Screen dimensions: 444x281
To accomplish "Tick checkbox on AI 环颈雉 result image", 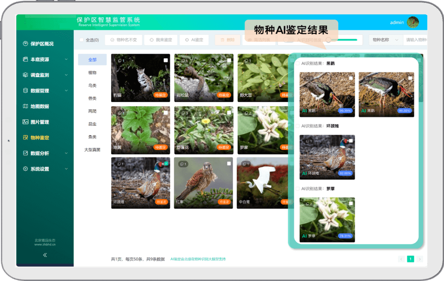I will tap(351, 141).
